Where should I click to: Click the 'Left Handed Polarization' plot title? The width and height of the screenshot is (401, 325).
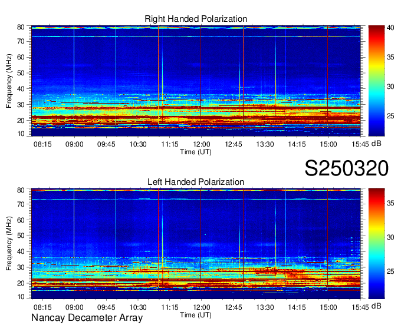coord(196,182)
